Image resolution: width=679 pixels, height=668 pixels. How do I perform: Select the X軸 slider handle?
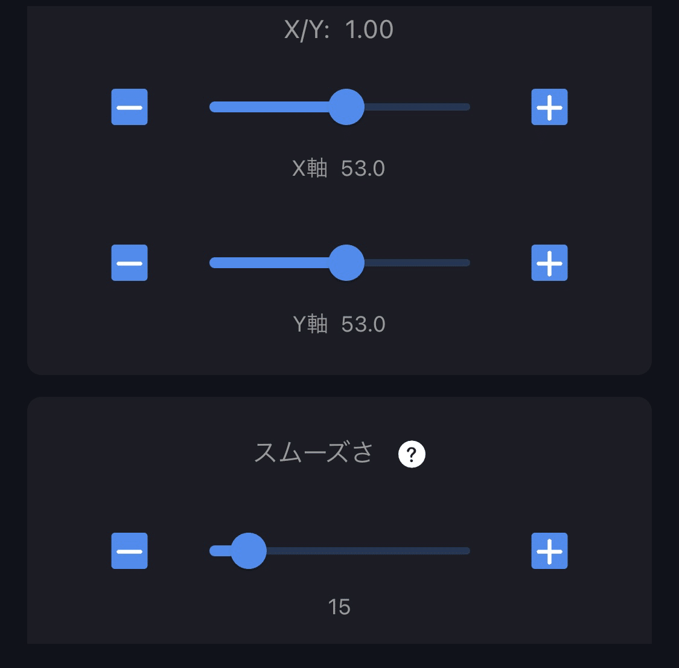[x=346, y=107]
